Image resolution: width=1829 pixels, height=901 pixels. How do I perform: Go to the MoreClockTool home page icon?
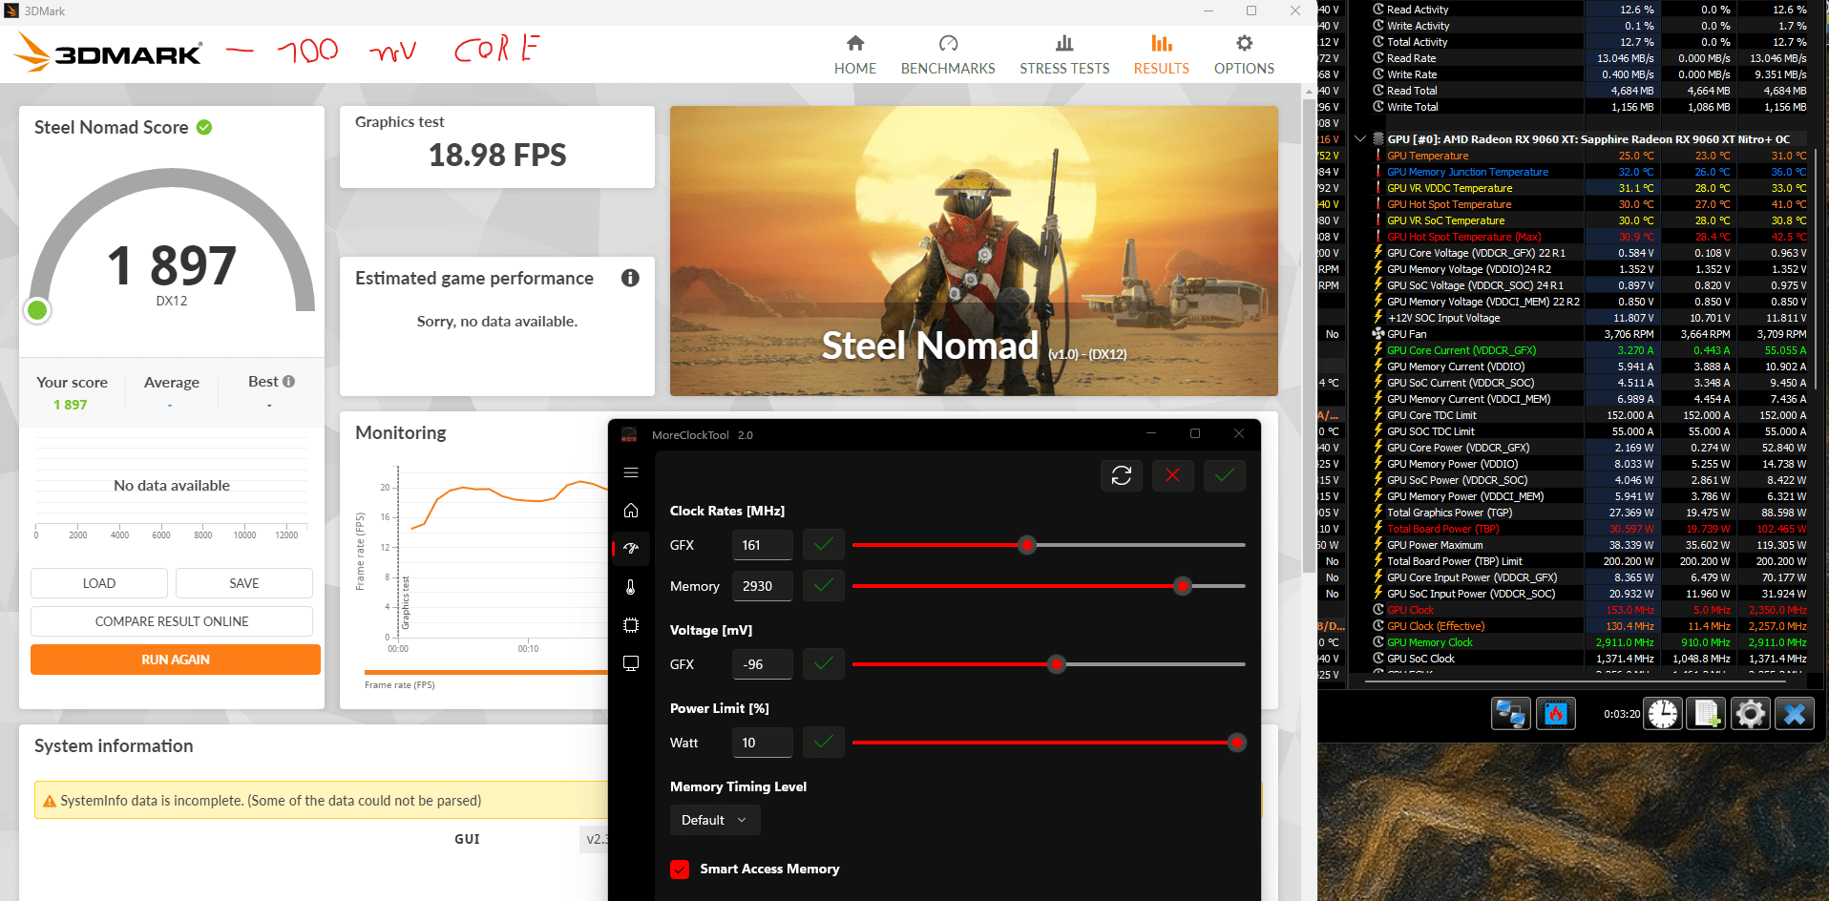[x=631, y=511]
